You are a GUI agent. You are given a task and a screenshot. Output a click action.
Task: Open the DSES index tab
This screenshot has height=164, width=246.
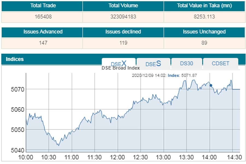[153, 64]
